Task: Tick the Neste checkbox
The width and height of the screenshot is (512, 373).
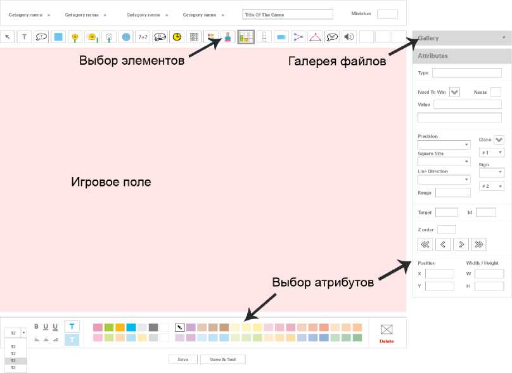Action: (496, 92)
